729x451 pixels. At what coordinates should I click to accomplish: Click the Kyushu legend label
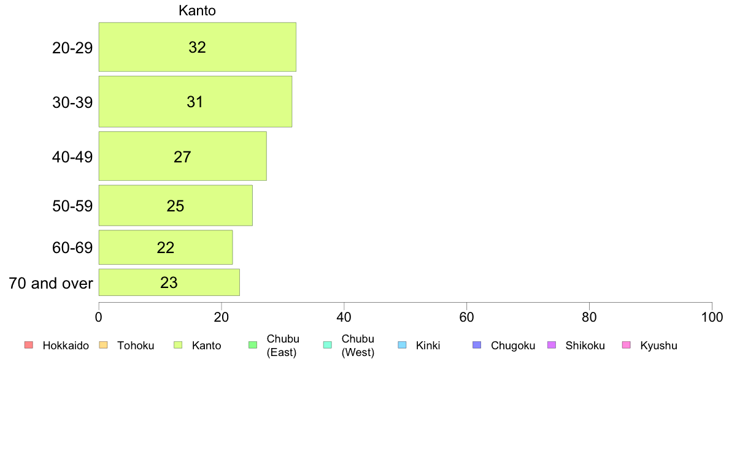(658, 346)
